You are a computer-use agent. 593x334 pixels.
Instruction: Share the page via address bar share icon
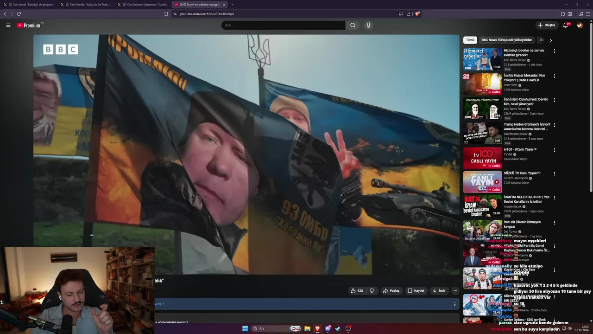(x=409, y=14)
